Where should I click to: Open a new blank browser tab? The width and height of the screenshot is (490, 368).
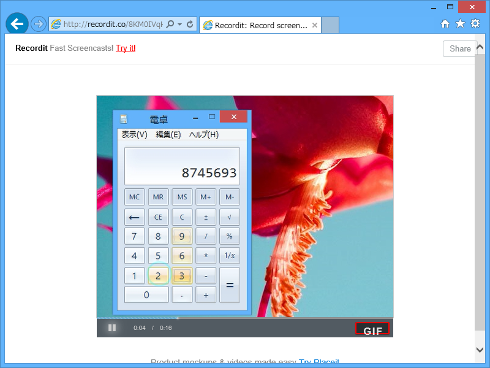(330, 25)
